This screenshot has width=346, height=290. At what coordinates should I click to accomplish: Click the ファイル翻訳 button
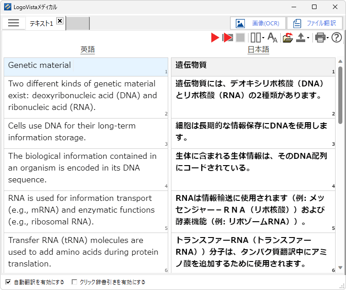coord(315,23)
